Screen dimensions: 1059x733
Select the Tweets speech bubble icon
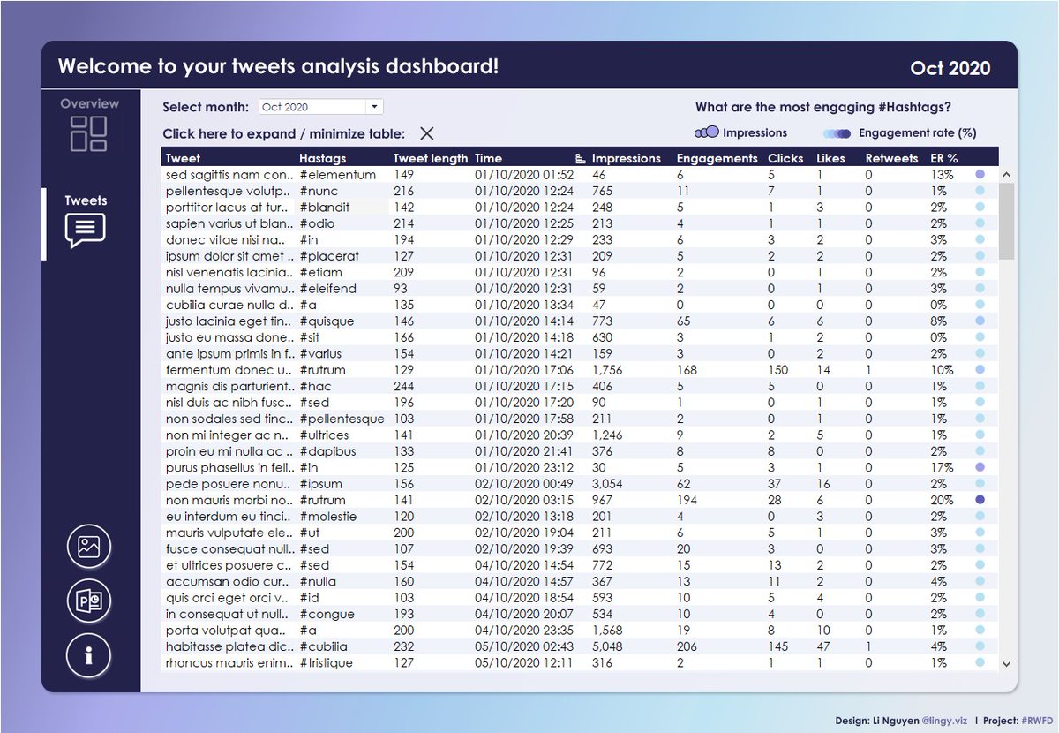point(86,230)
